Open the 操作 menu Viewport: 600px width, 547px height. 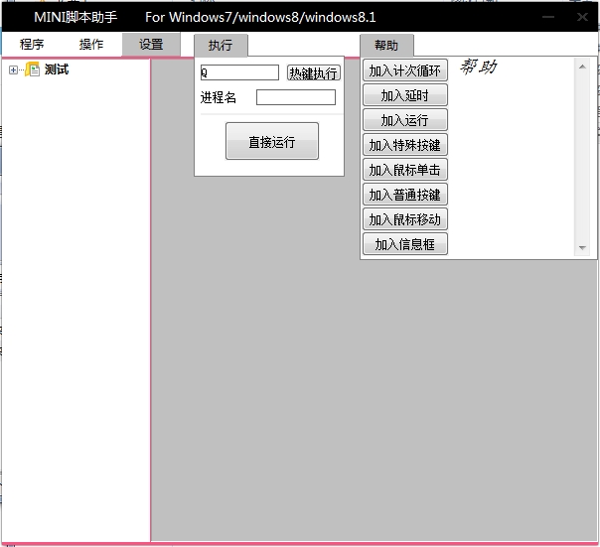[91, 45]
